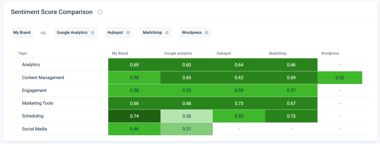Click the Sentiment Score Comparison title
The height and width of the screenshot is (144, 380).
pyautogui.click(x=52, y=12)
